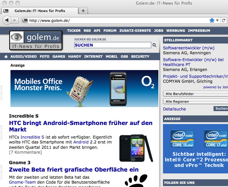Follow the Incredible S inline link
The image size is (228, 187).
tap(32, 137)
